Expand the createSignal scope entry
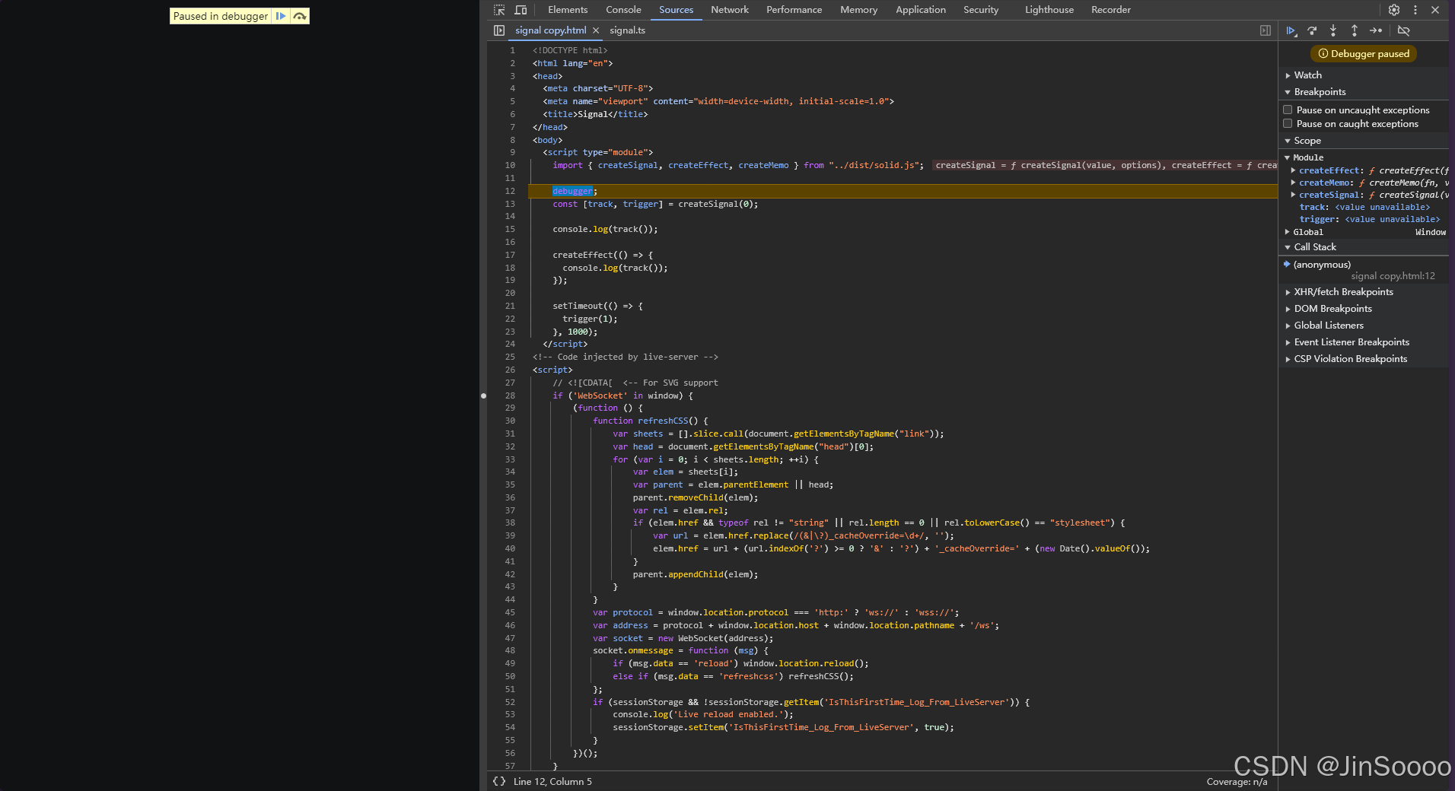 click(1293, 195)
